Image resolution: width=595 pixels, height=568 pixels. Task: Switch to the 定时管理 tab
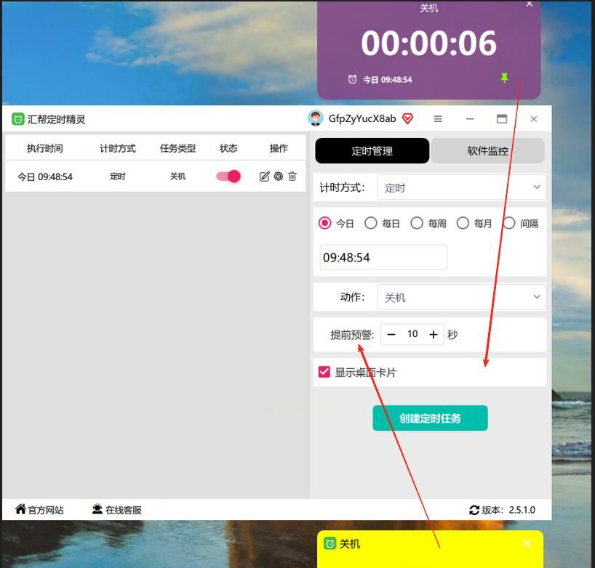(x=372, y=150)
